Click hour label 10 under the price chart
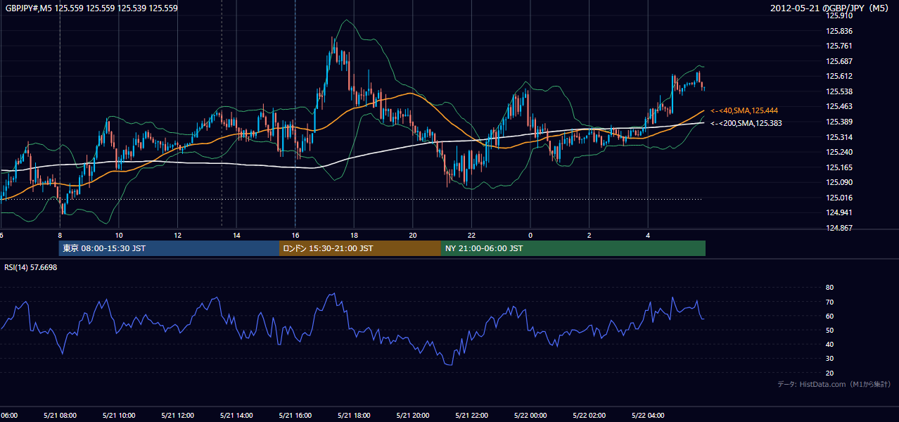This screenshot has width=899, height=422. pos(119,235)
